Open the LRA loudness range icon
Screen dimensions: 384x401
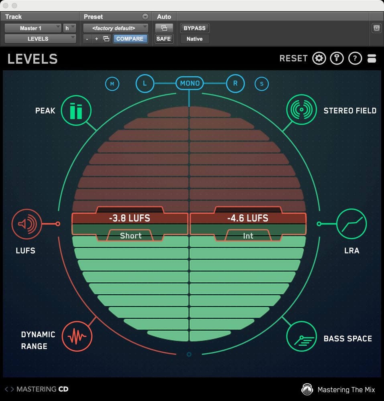coord(351,224)
